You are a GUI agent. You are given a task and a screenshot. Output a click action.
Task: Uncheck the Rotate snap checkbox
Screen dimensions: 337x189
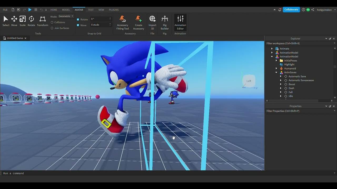click(x=78, y=19)
